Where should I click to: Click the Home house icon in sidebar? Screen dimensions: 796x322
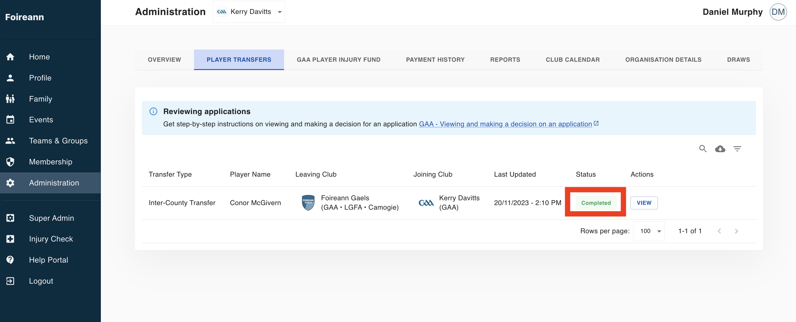point(10,57)
